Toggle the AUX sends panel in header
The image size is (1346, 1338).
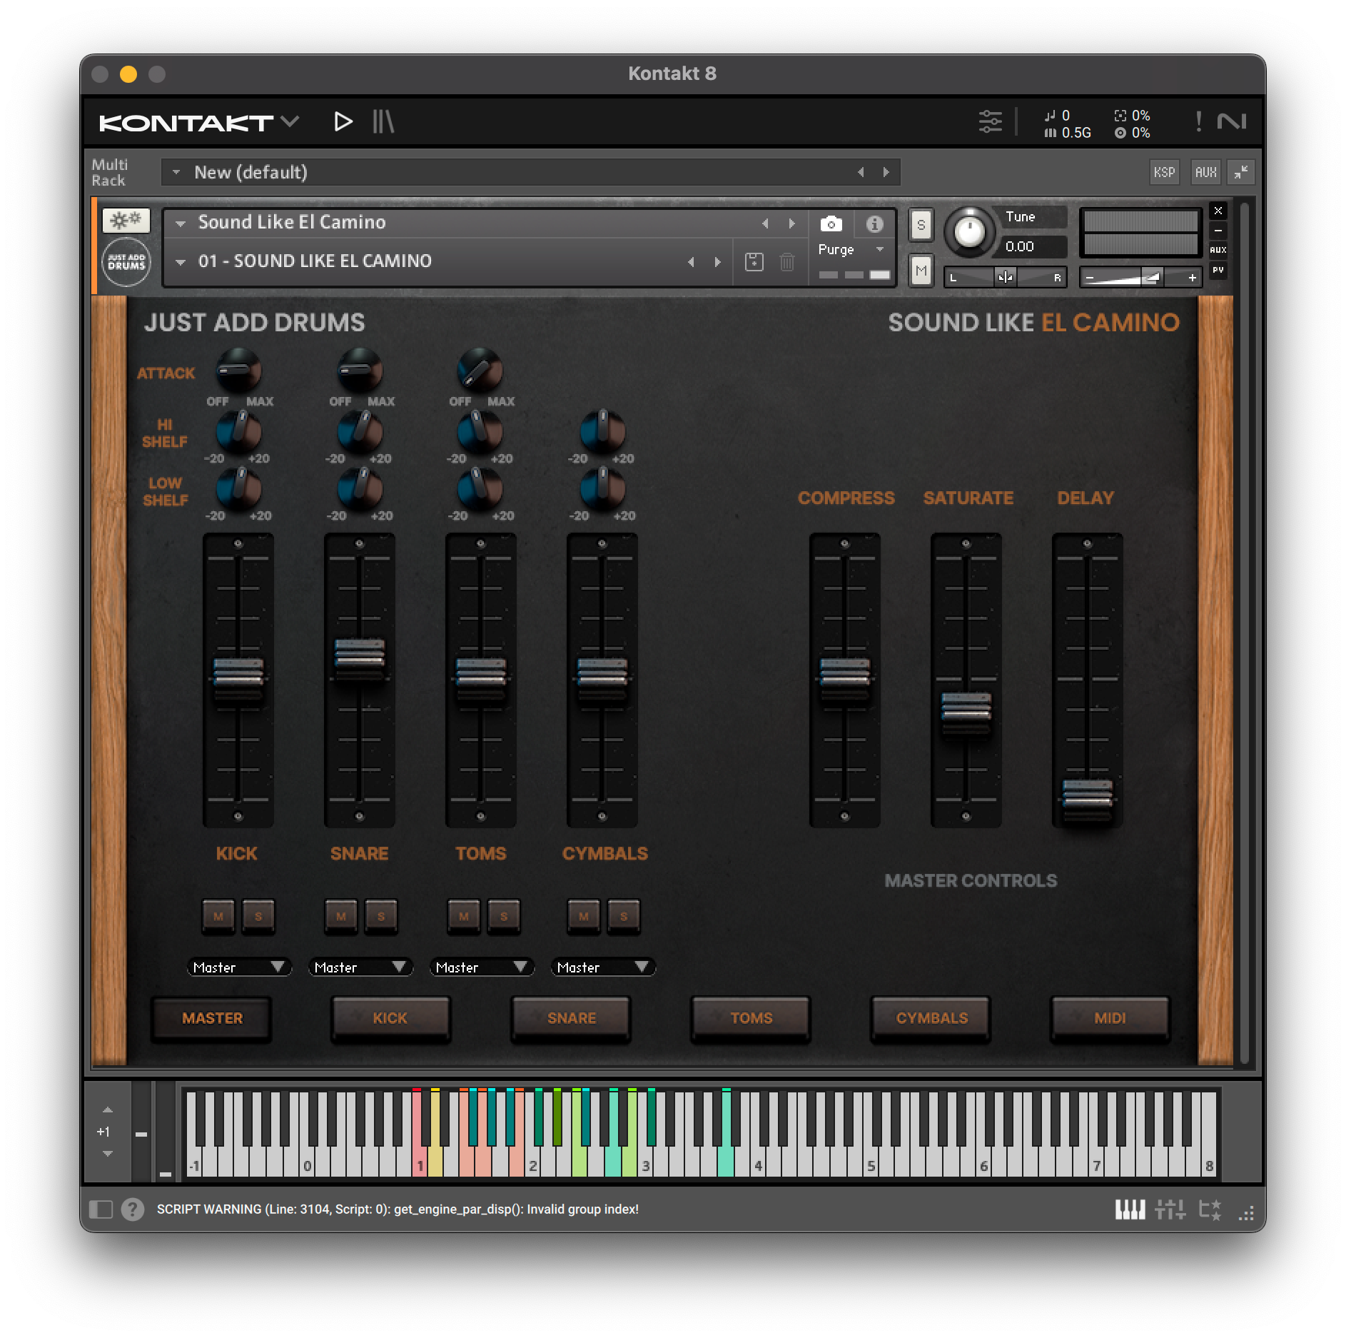[1205, 172]
